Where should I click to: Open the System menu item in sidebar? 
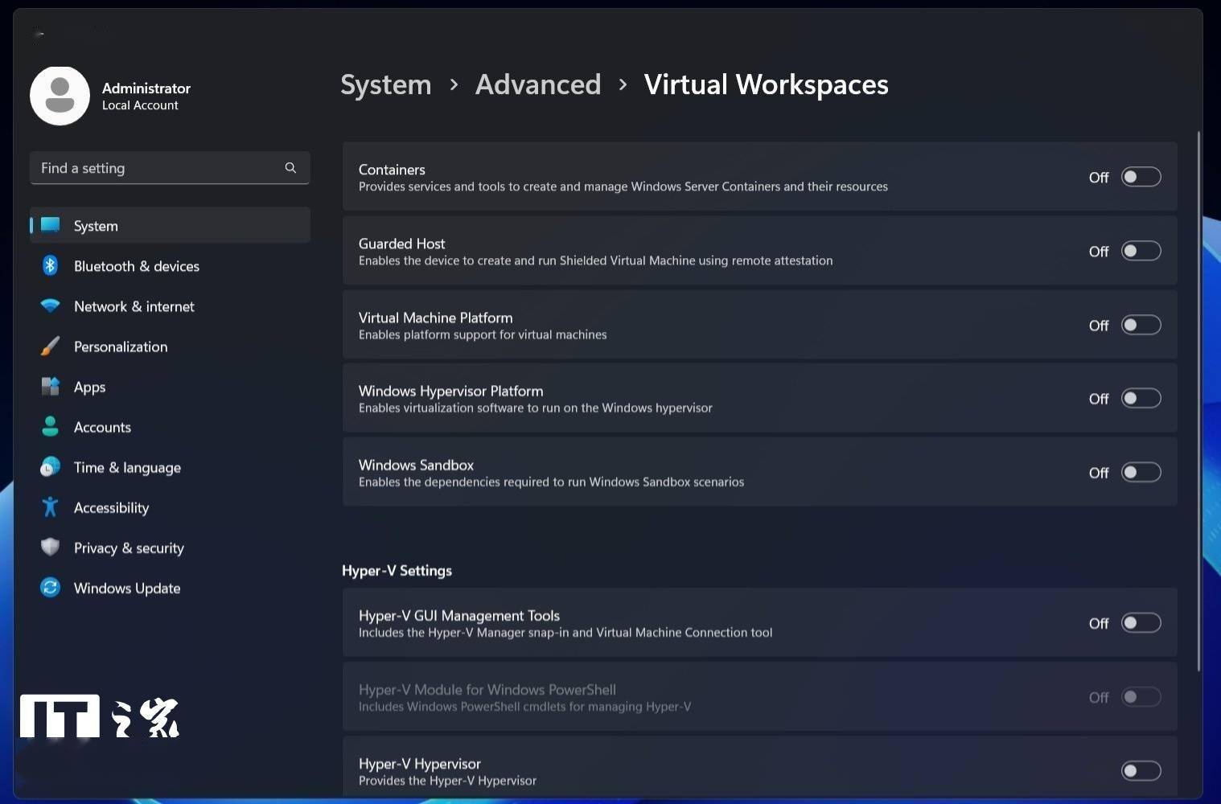click(170, 225)
